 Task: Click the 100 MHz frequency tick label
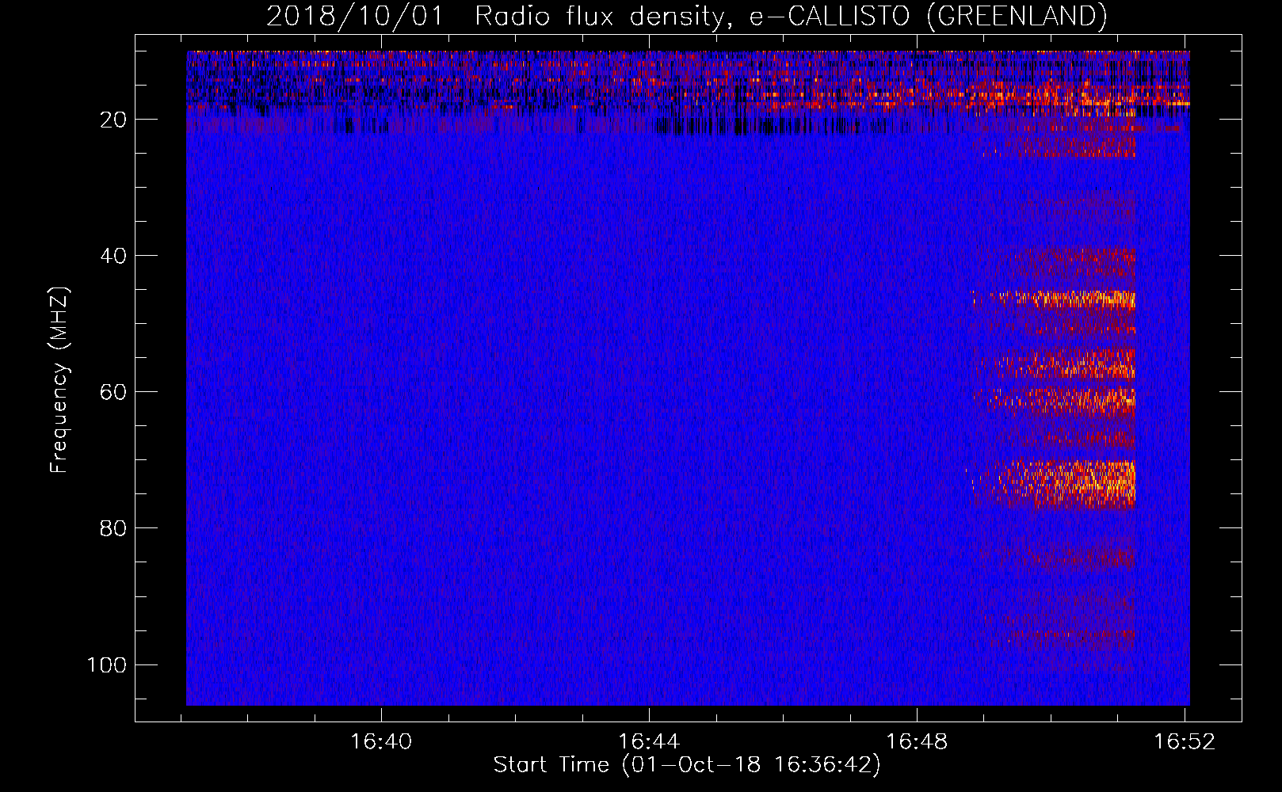[x=107, y=664]
